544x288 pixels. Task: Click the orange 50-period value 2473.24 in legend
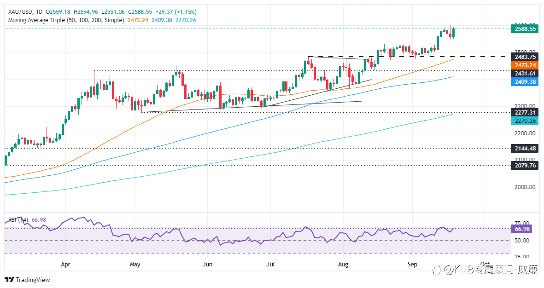(x=138, y=20)
